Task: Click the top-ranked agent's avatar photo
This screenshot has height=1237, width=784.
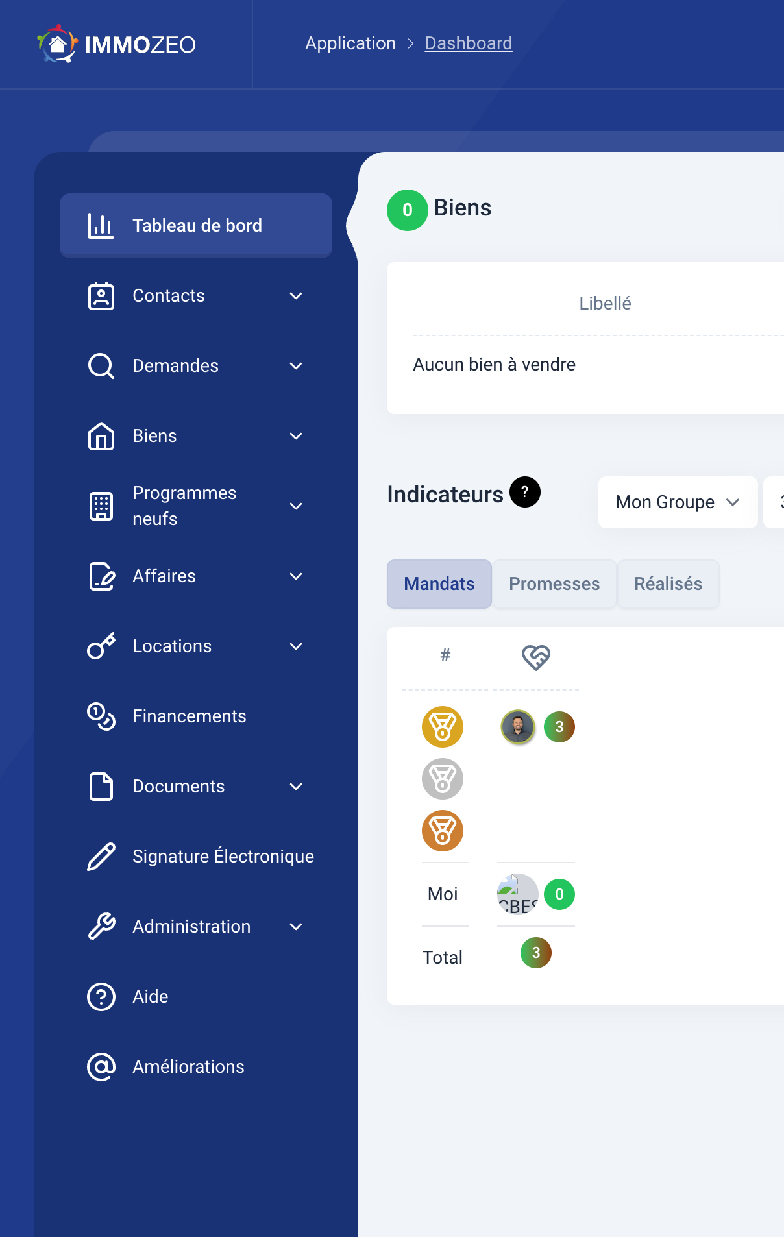Action: 518,727
